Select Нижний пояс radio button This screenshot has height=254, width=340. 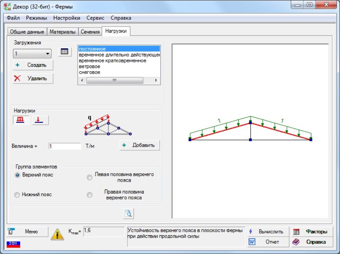click(17, 195)
